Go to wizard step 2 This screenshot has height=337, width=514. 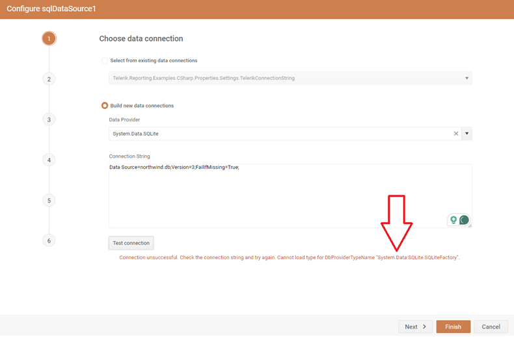[49, 79]
